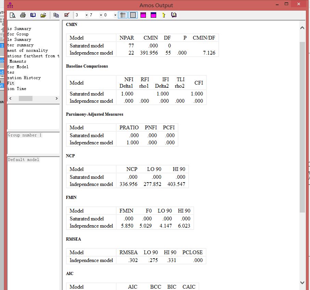Click the 'Baseline Comparisons' heading
Screen dimensions: 310x290
tap(87, 66)
